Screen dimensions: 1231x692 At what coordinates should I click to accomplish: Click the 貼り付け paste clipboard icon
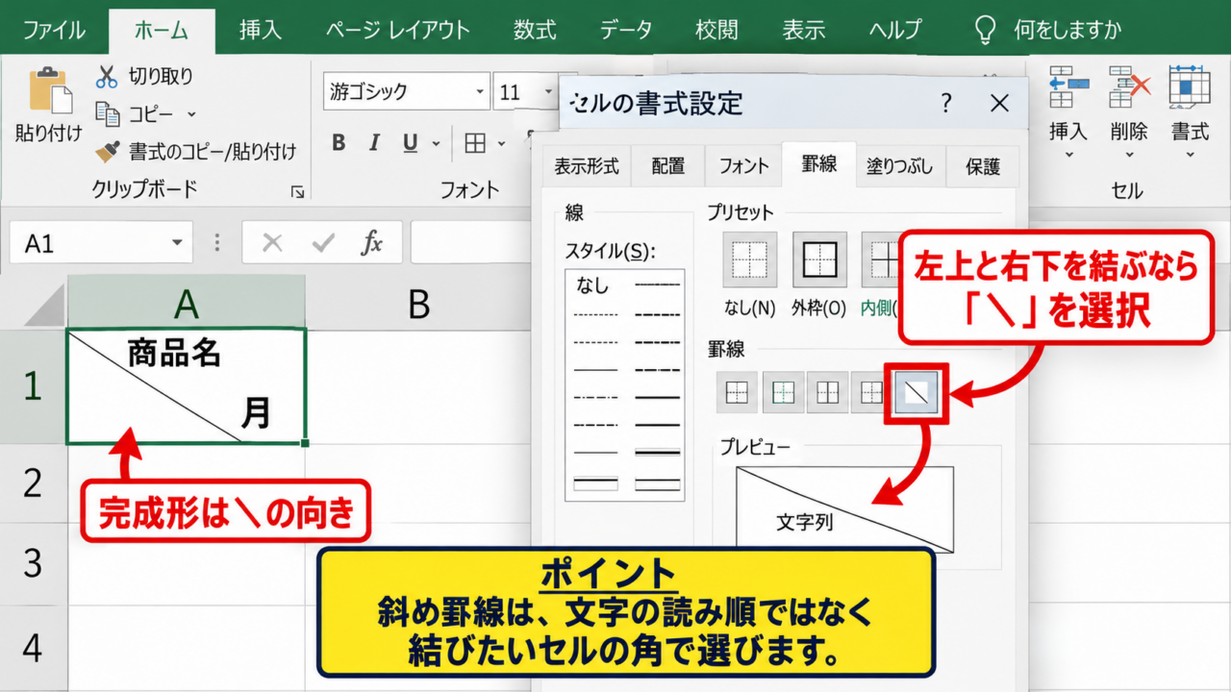tap(50, 92)
